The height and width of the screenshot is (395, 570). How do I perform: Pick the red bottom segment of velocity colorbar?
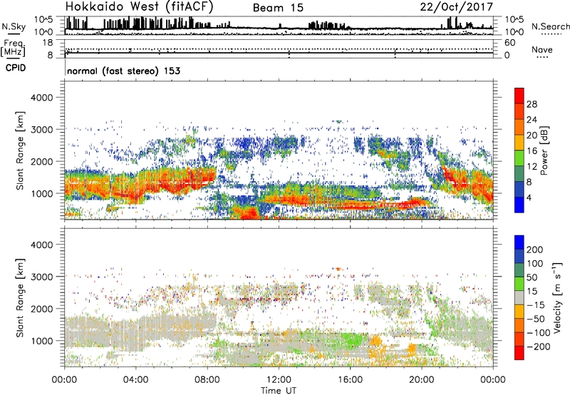tap(519, 353)
